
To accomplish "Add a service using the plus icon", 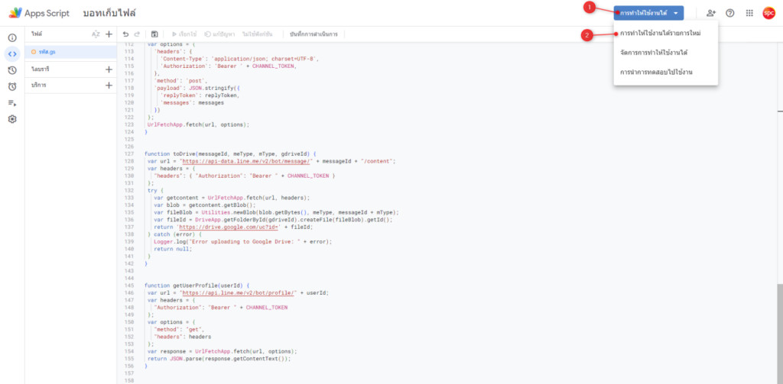I will 109,85.
